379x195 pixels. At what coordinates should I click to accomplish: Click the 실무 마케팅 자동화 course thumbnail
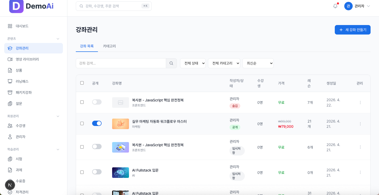[121, 124]
